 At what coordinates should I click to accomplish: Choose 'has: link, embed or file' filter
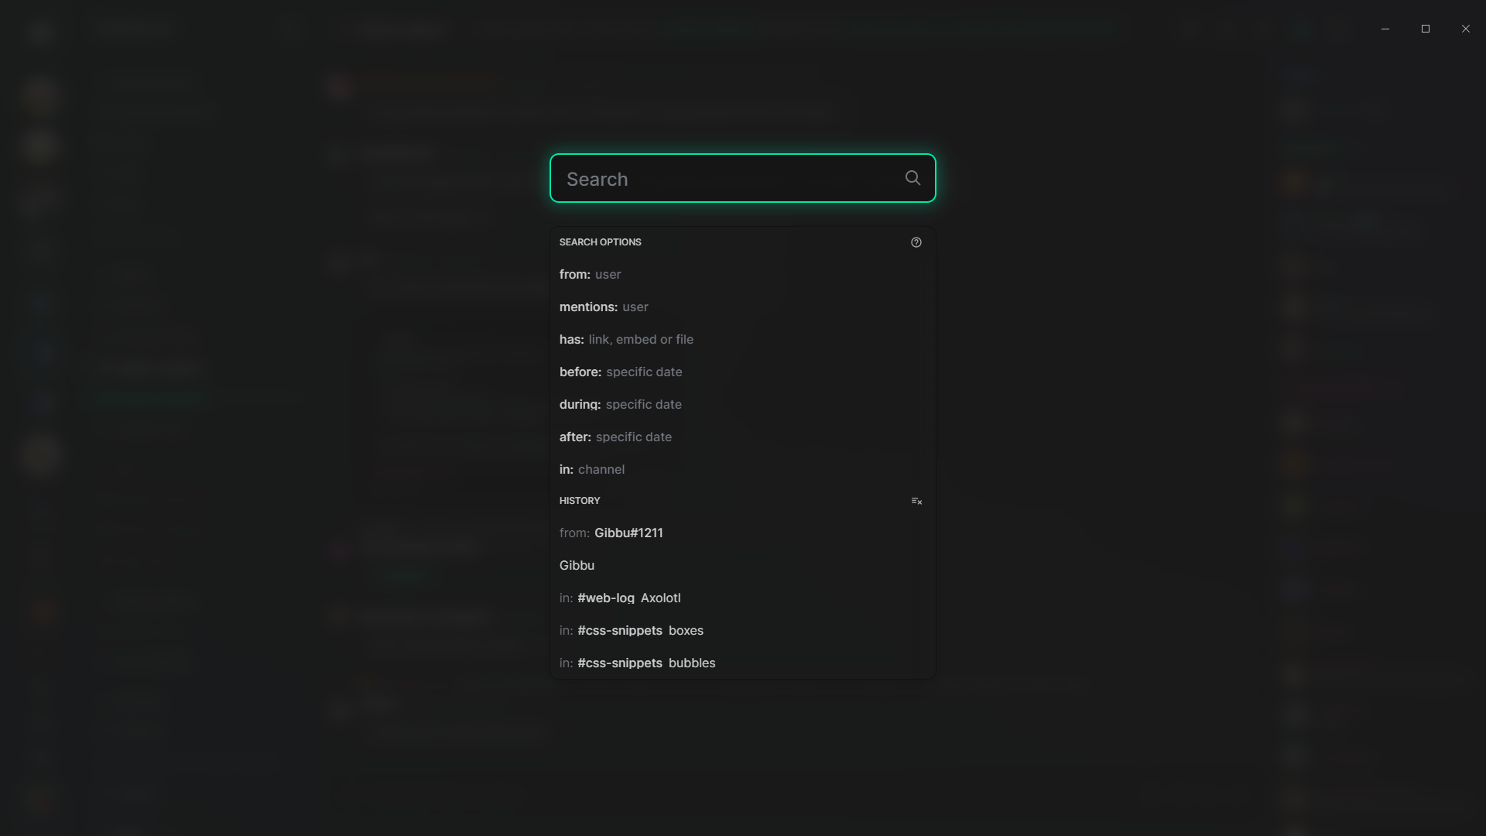pyautogui.click(x=626, y=340)
